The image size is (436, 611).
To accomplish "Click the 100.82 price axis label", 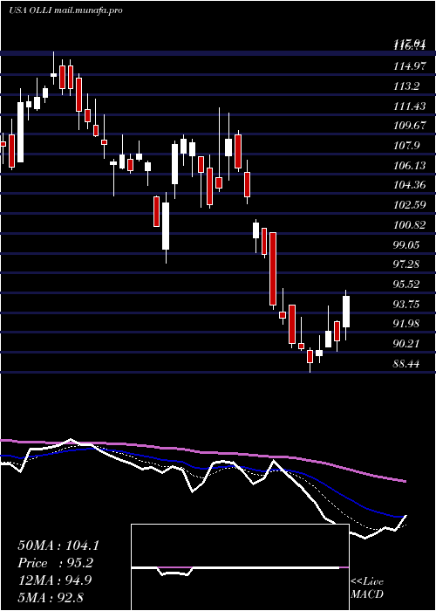I will (x=409, y=225).
